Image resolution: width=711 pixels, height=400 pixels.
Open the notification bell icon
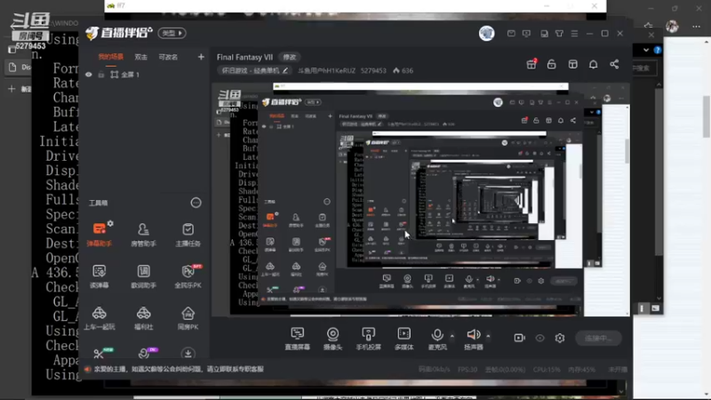(593, 64)
